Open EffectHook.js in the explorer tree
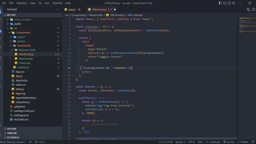 [33, 54]
